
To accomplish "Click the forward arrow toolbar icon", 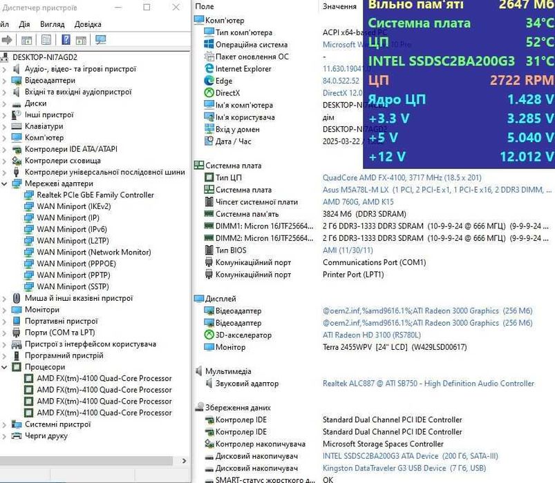I will pos(7,40).
